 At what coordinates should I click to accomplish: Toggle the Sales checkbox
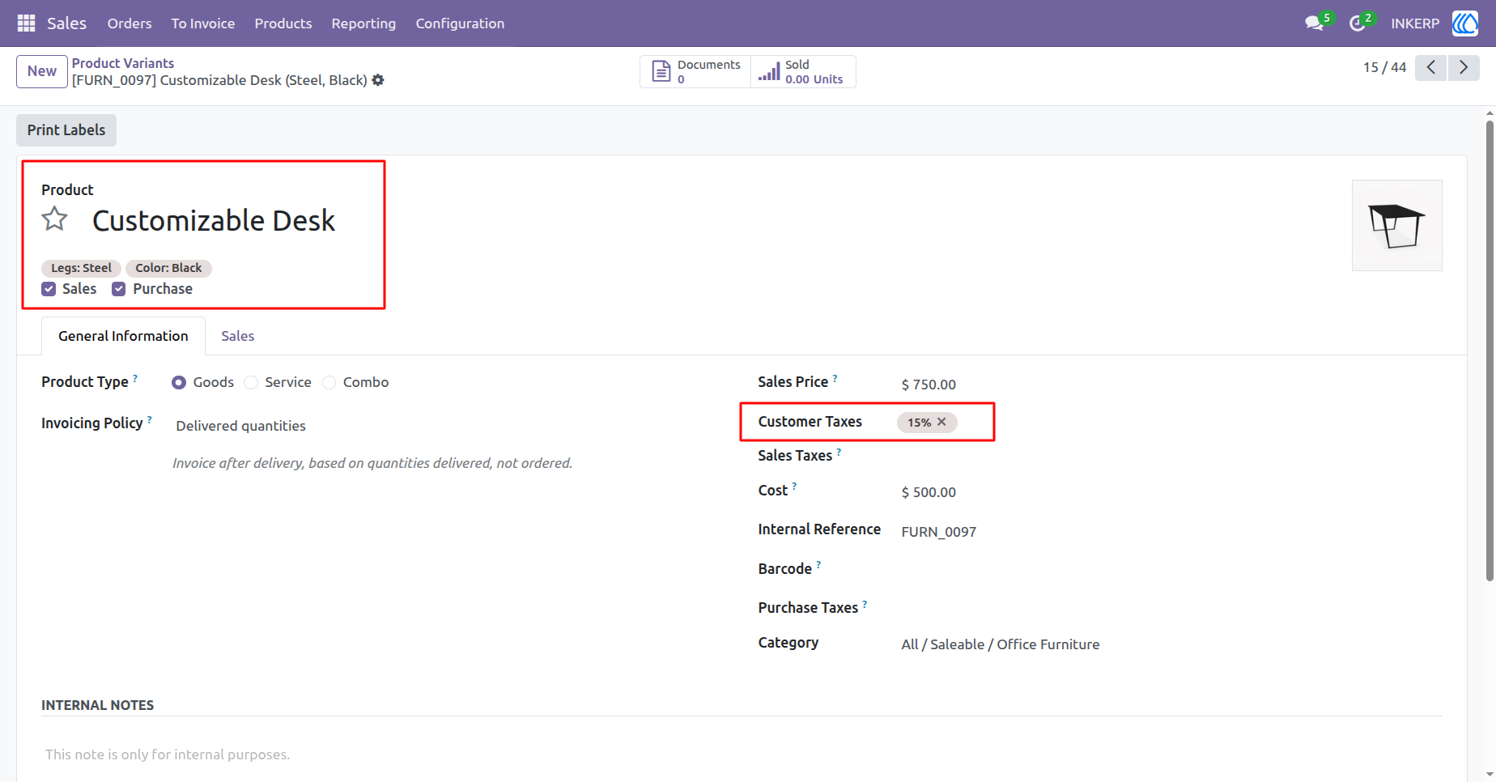point(49,289)
